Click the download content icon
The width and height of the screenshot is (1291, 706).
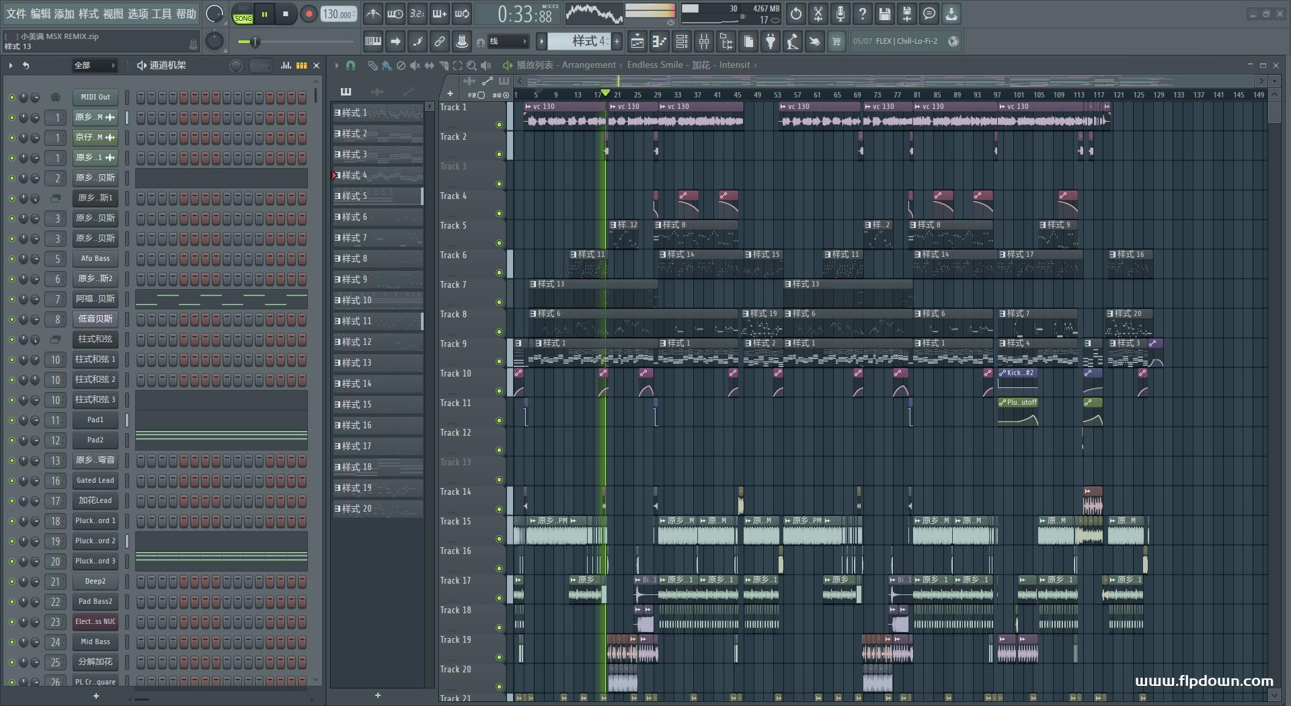click(x=951, y=13)
